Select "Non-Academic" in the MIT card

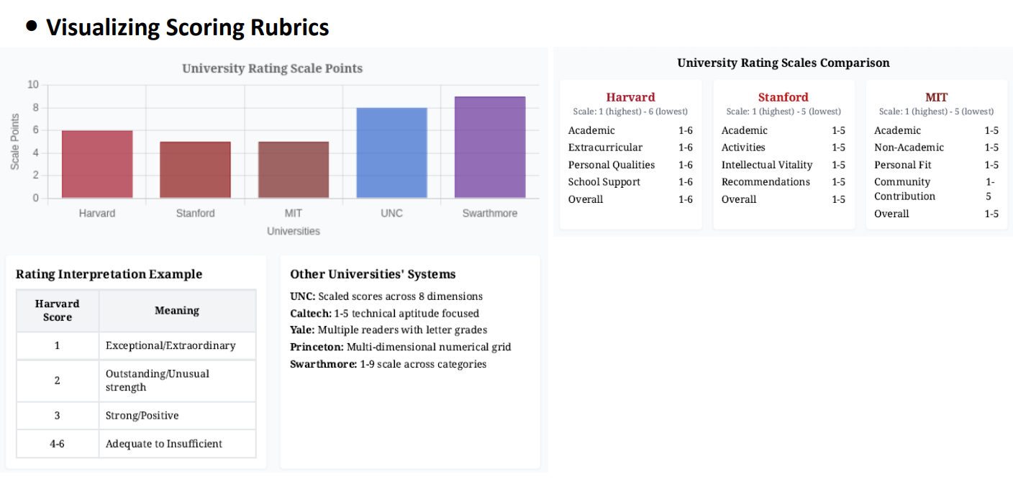point(909,147)
